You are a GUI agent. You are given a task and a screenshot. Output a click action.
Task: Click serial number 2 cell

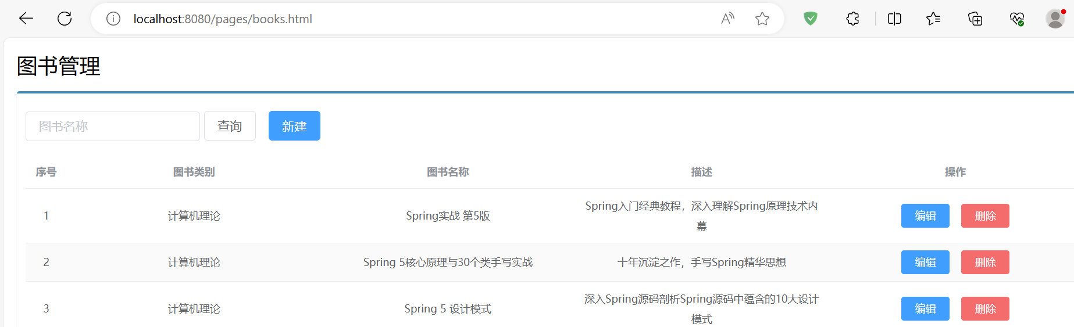tap(46, 262)
